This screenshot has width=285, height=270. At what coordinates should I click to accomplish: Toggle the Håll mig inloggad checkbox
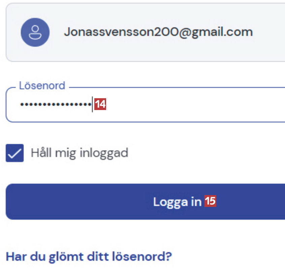15,153
